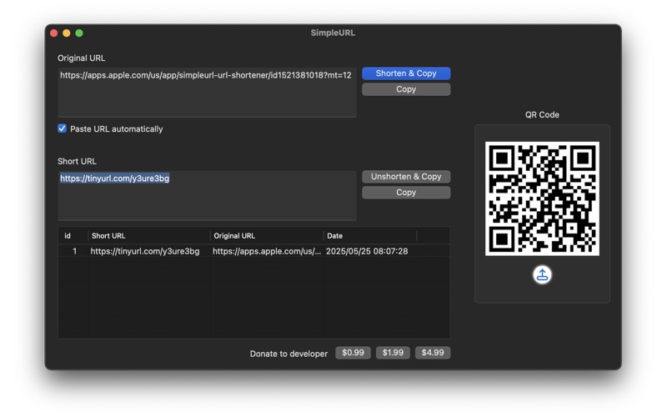Sort table by Date column header

(370, 236)
